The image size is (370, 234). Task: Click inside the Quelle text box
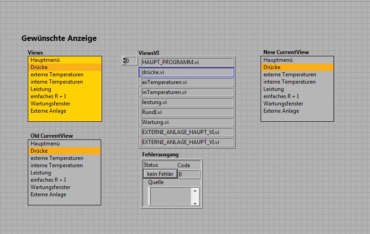tap(171, 196)
